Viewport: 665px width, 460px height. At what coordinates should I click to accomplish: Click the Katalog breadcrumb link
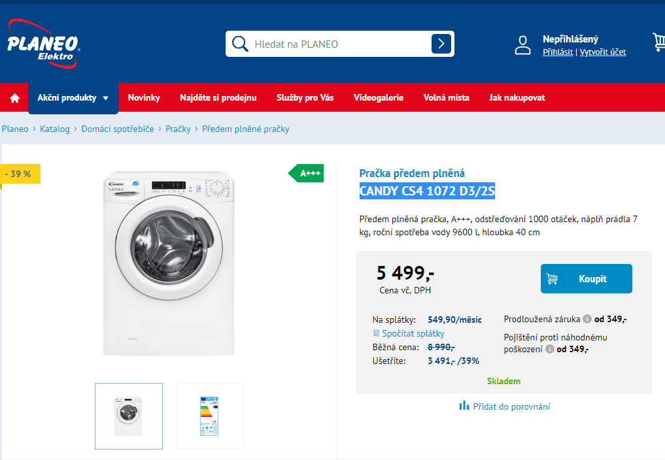(x=55, y=129)
